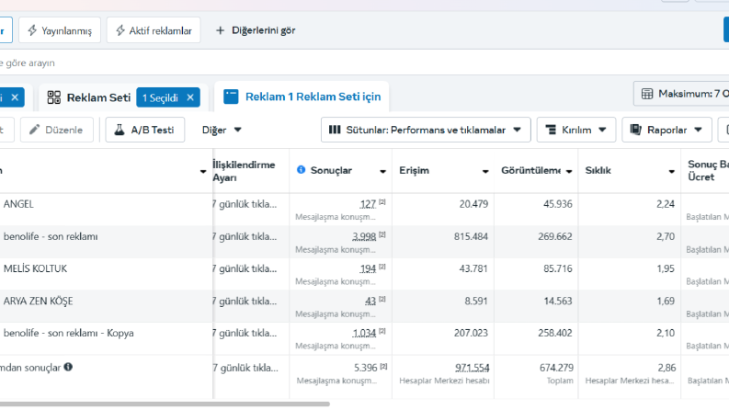Click the Kırılım breakdown icon

click(551, 130)
